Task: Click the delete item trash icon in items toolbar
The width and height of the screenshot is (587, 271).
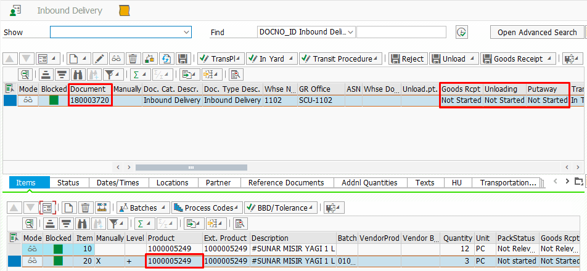Action: (x=86, y=208)
